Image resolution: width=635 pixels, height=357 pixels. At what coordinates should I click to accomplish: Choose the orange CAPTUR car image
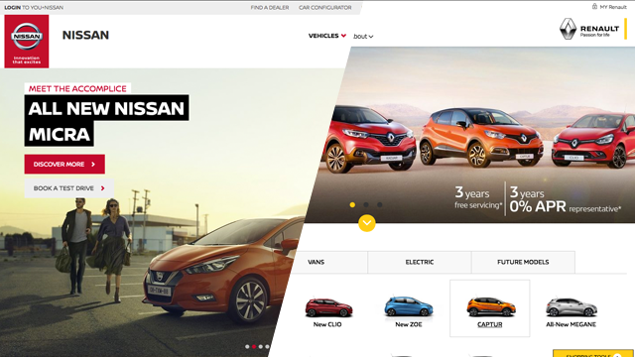(x=491, y=306)
